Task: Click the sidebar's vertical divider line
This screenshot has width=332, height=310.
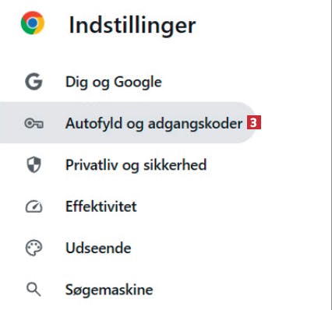Action: coord(330,155)
